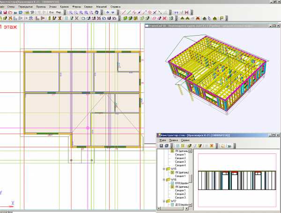This screenshot has width=281, height=213.
Task: Click the blue up arrow icon in main toolbar
Action: point(107,12)
